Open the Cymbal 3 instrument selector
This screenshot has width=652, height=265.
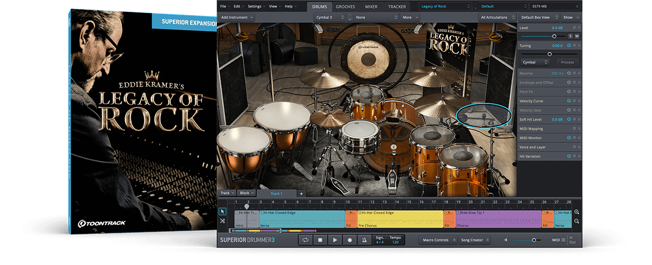[x=329, y=17]
